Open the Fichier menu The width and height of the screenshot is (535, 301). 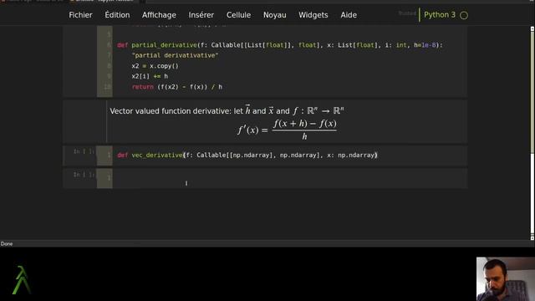coord(80,15)
